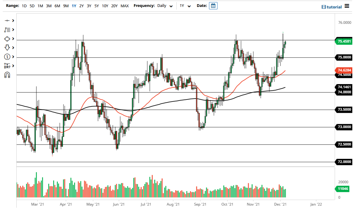Select the multi-line study drawing tool
356x211 pixels.
[x=6, y=30]
